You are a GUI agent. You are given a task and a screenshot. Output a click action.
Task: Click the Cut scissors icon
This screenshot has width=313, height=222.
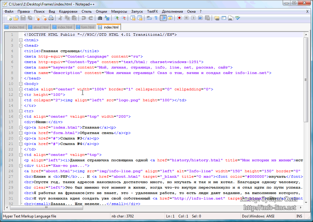pos(61,18)
